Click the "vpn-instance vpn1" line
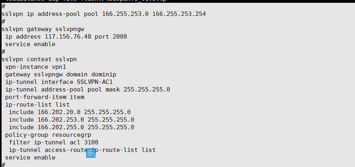This screenshot has width=355, height=167. [x=35, y=67]
